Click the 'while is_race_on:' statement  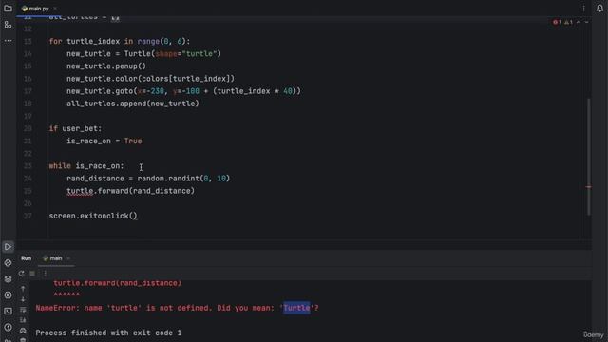[86, 166]
